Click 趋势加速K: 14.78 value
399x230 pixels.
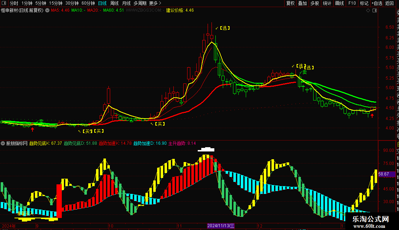(115, 143)
